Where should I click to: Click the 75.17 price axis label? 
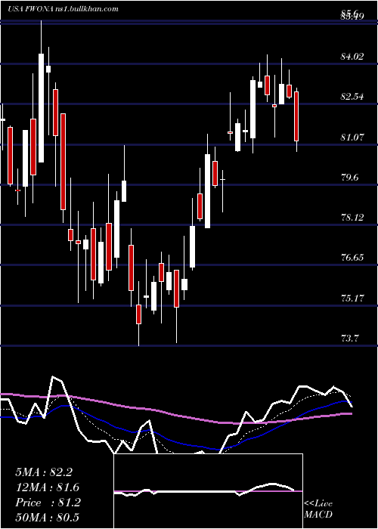352,299
